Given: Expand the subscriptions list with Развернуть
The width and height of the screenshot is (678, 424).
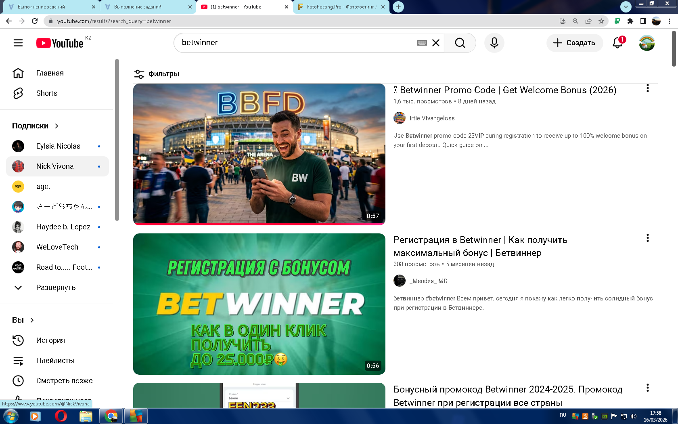Looking at the screenshot, I should (56, 288).
